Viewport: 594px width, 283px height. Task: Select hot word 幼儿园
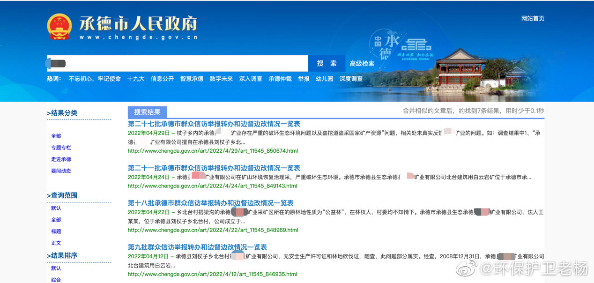(324, 79)
